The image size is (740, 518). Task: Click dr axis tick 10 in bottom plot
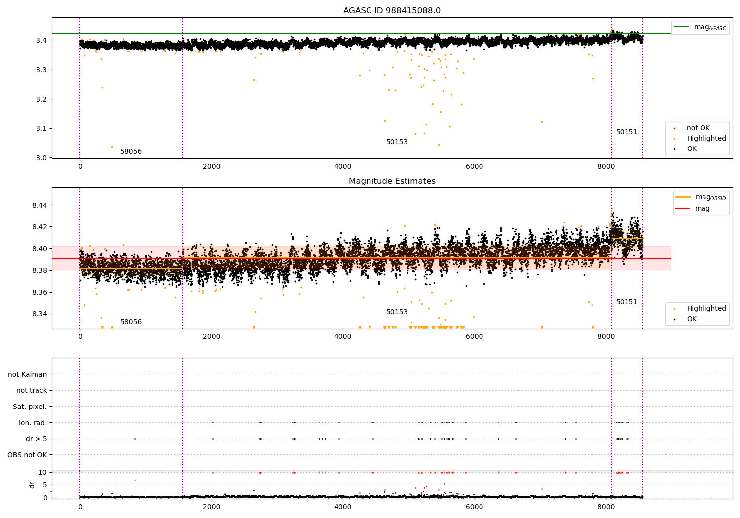(43, 472)
